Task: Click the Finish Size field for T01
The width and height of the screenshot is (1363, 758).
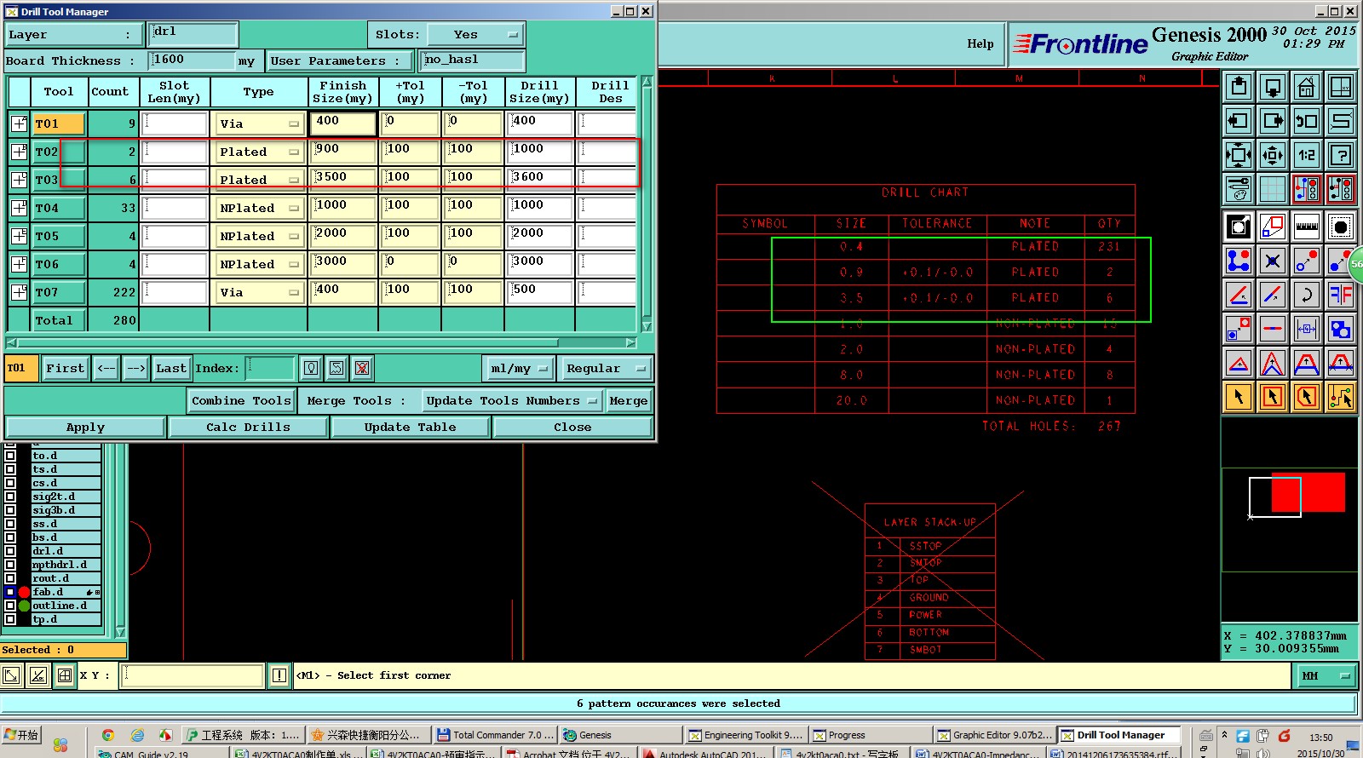Action: tap(342, 123)
